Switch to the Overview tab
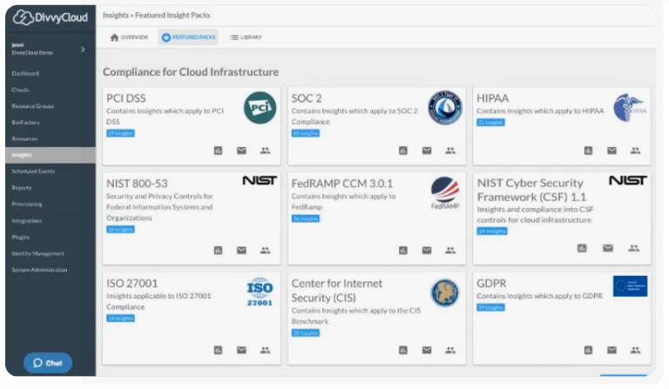669x389 pixels. pos(129,37)
